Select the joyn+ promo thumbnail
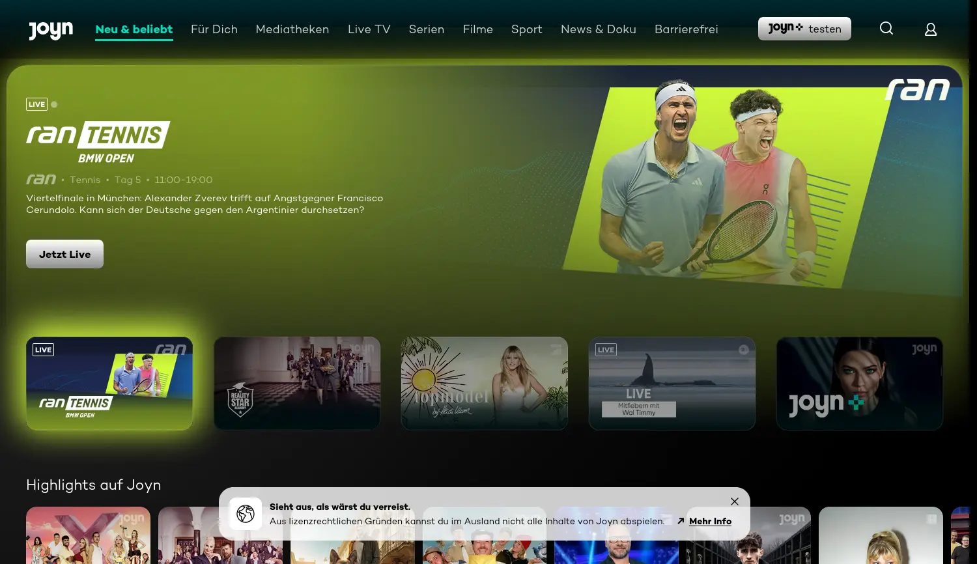The width and height of the screenshot is (977, 564). click(860, 384)
